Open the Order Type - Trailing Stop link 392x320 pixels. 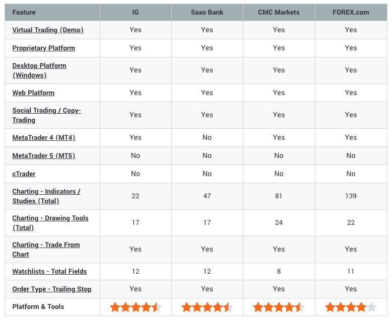tap(52, 289)
